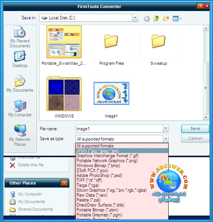Image resolution: width=213 pixels, height=222 pixels.
Task: Click the scroll down arrow of file list
Action: point(206,117)
